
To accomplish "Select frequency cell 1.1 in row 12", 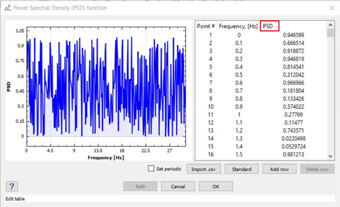I will [238, 123].
